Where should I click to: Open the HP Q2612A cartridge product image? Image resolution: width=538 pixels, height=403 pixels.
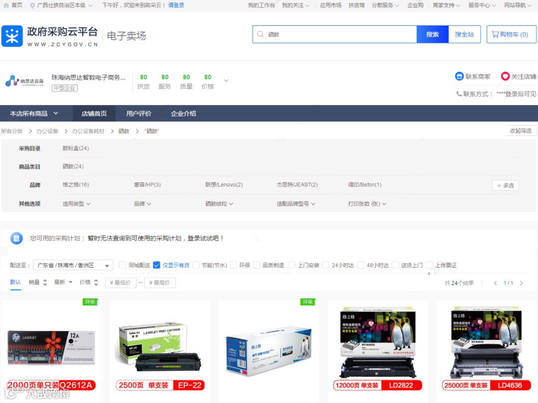pyautogui.click(x=51, y=350)
